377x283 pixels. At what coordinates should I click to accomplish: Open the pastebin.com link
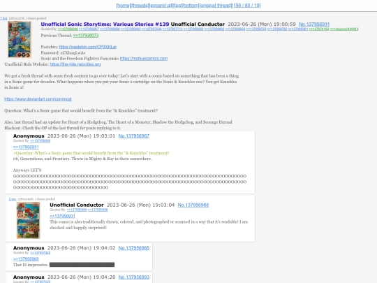point(88,47)
